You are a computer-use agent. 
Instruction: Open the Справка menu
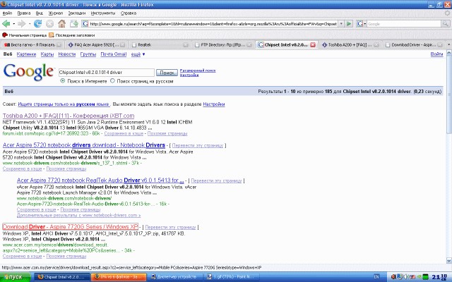129,13
